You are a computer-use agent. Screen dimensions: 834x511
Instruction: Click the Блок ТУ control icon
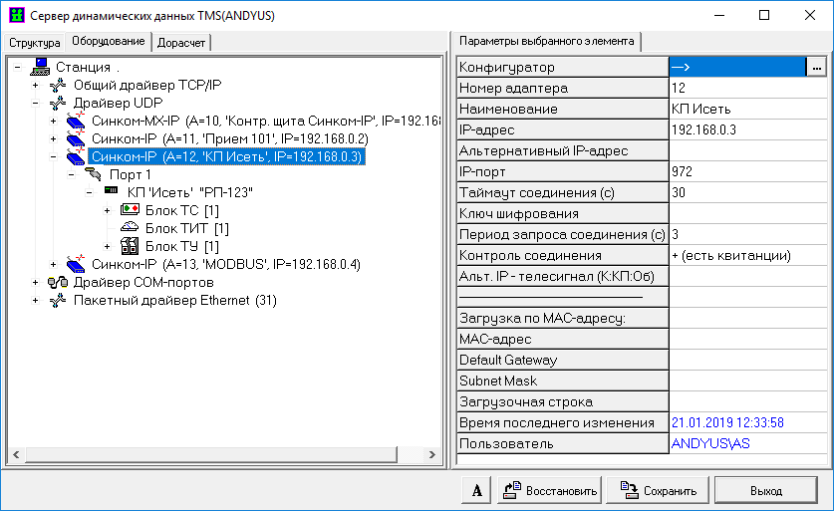[130, 246]
